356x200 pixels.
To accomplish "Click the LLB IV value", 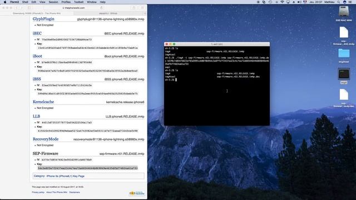I will (67, 122).
